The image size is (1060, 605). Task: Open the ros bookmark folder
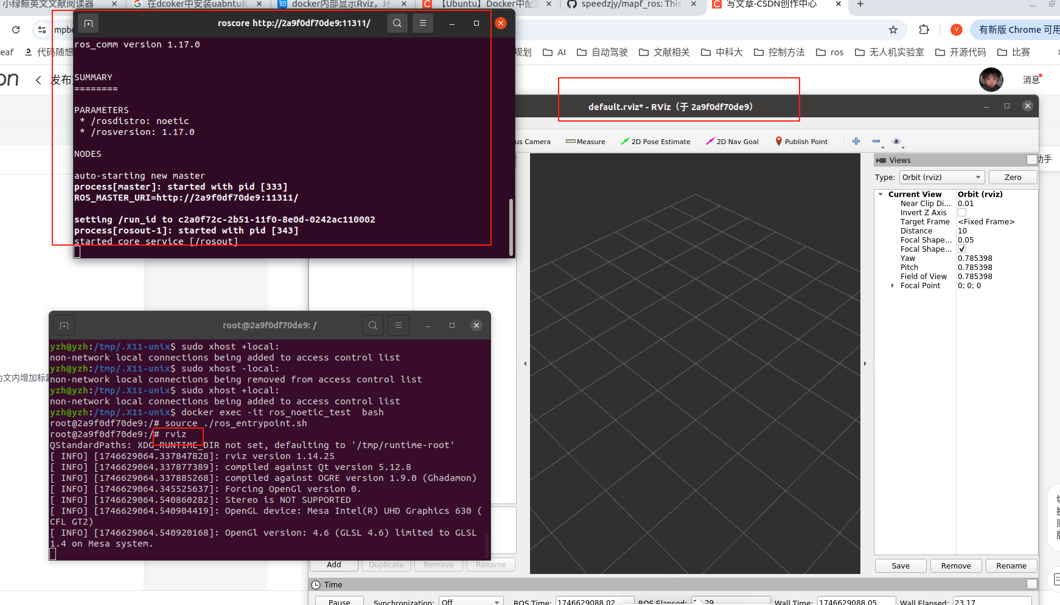(x=830, y=52)
